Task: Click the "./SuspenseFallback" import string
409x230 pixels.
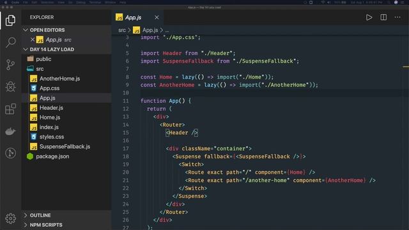Action: [x=265, y=61]
